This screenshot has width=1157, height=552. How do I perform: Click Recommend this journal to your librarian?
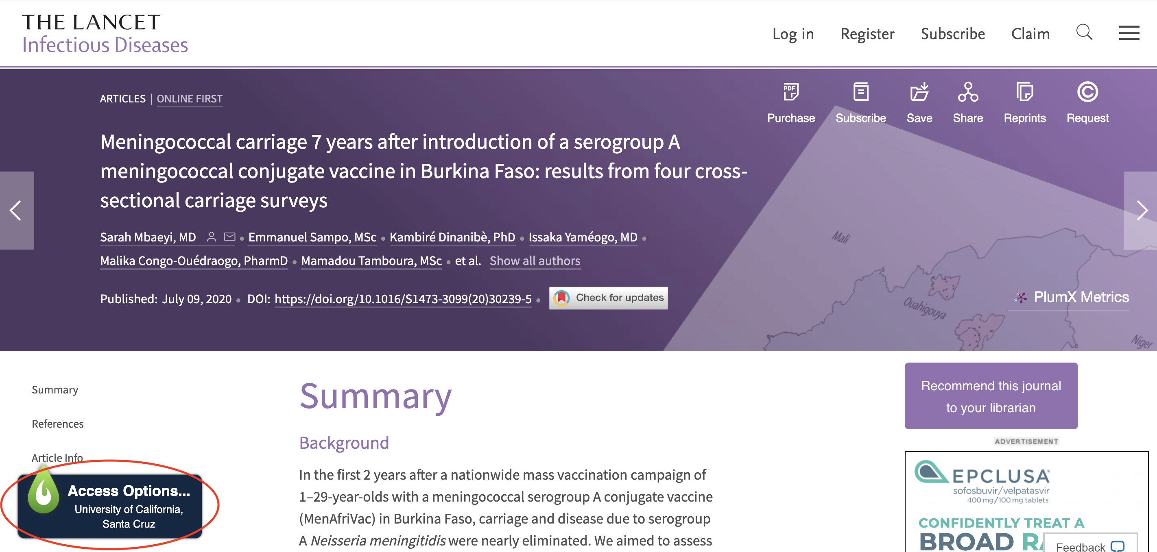pos(991,396)
